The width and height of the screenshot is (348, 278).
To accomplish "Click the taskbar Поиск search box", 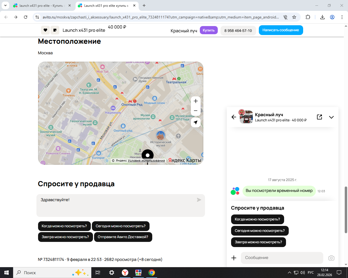I will coord(52,273).
